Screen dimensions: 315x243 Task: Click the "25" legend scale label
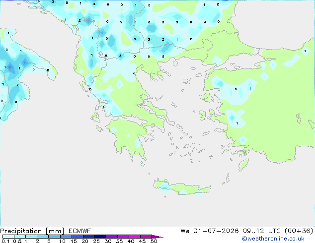click(x=96, y=241)
